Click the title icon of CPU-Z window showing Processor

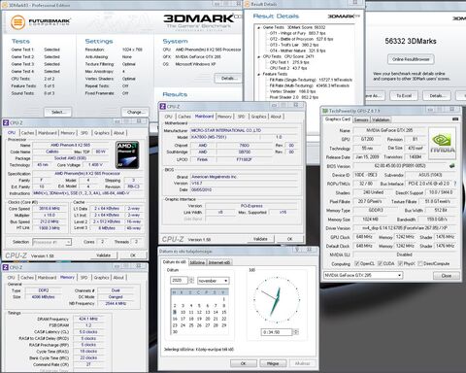tap(6, 122)
